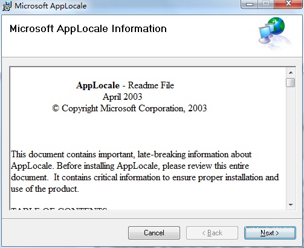The image size is (304, 248).
Task: Click the scrollbar track below the thumb
Action: [x=291, y=143]
